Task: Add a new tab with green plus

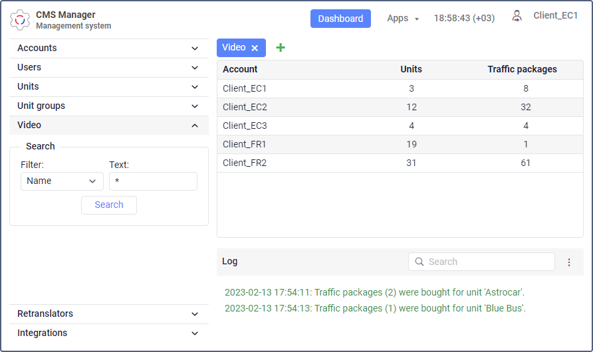Action: tap(281, 48)
